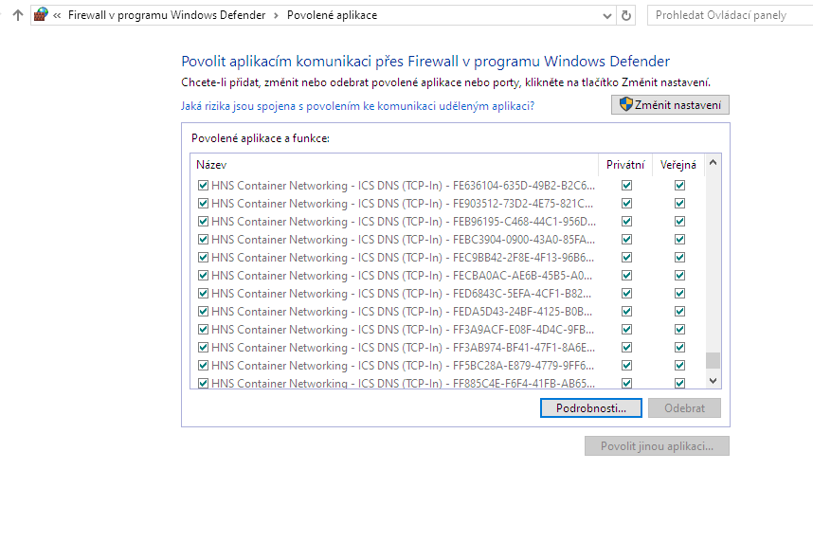
Task: Open the address bar history dropdown
Action: [x=607, y=15]
